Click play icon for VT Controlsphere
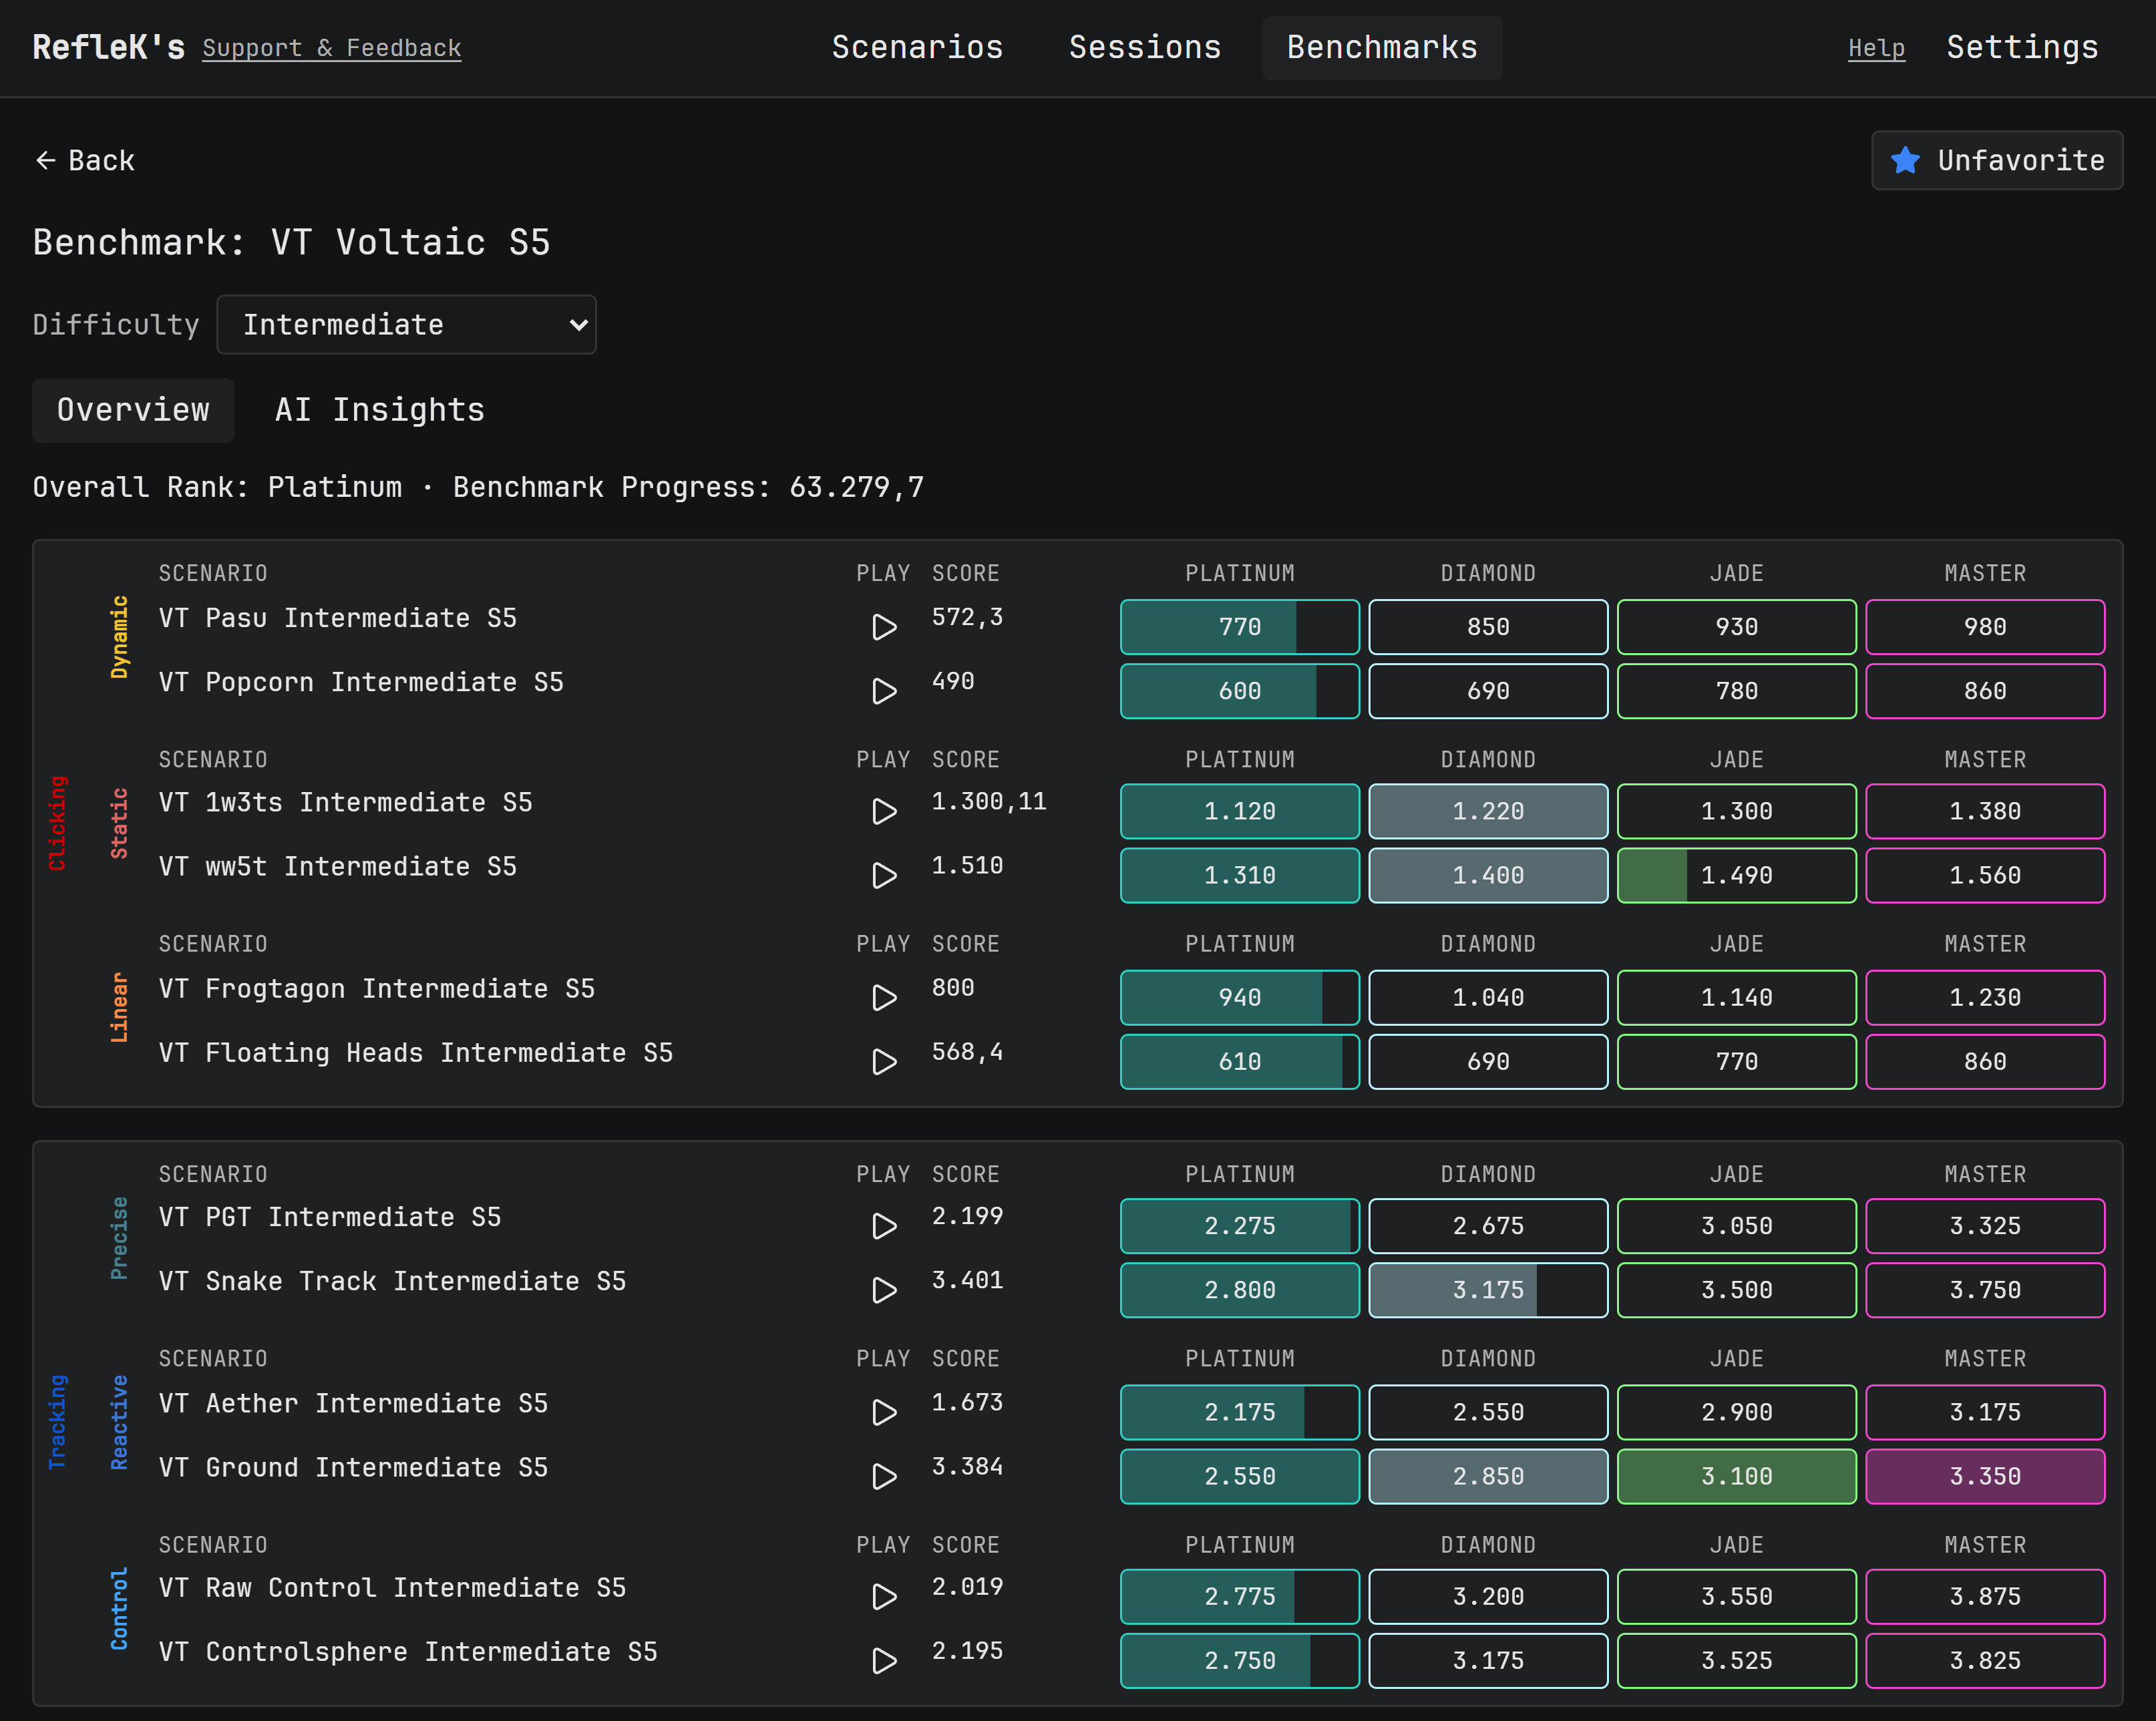 point(884,1660)
